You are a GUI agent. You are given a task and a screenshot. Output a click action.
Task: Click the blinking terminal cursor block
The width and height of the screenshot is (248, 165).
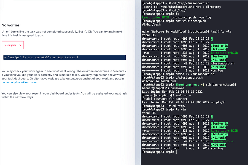(177, 152)
